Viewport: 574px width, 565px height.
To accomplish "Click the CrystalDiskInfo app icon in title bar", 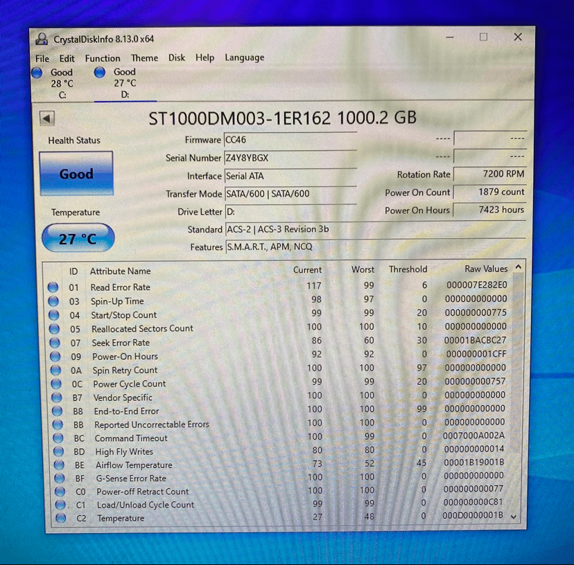I will pos(42,39).
